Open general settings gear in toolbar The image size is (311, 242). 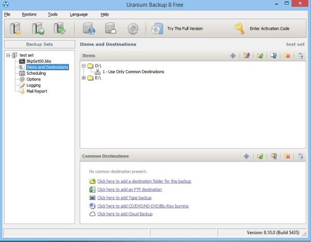click(133, 29)
